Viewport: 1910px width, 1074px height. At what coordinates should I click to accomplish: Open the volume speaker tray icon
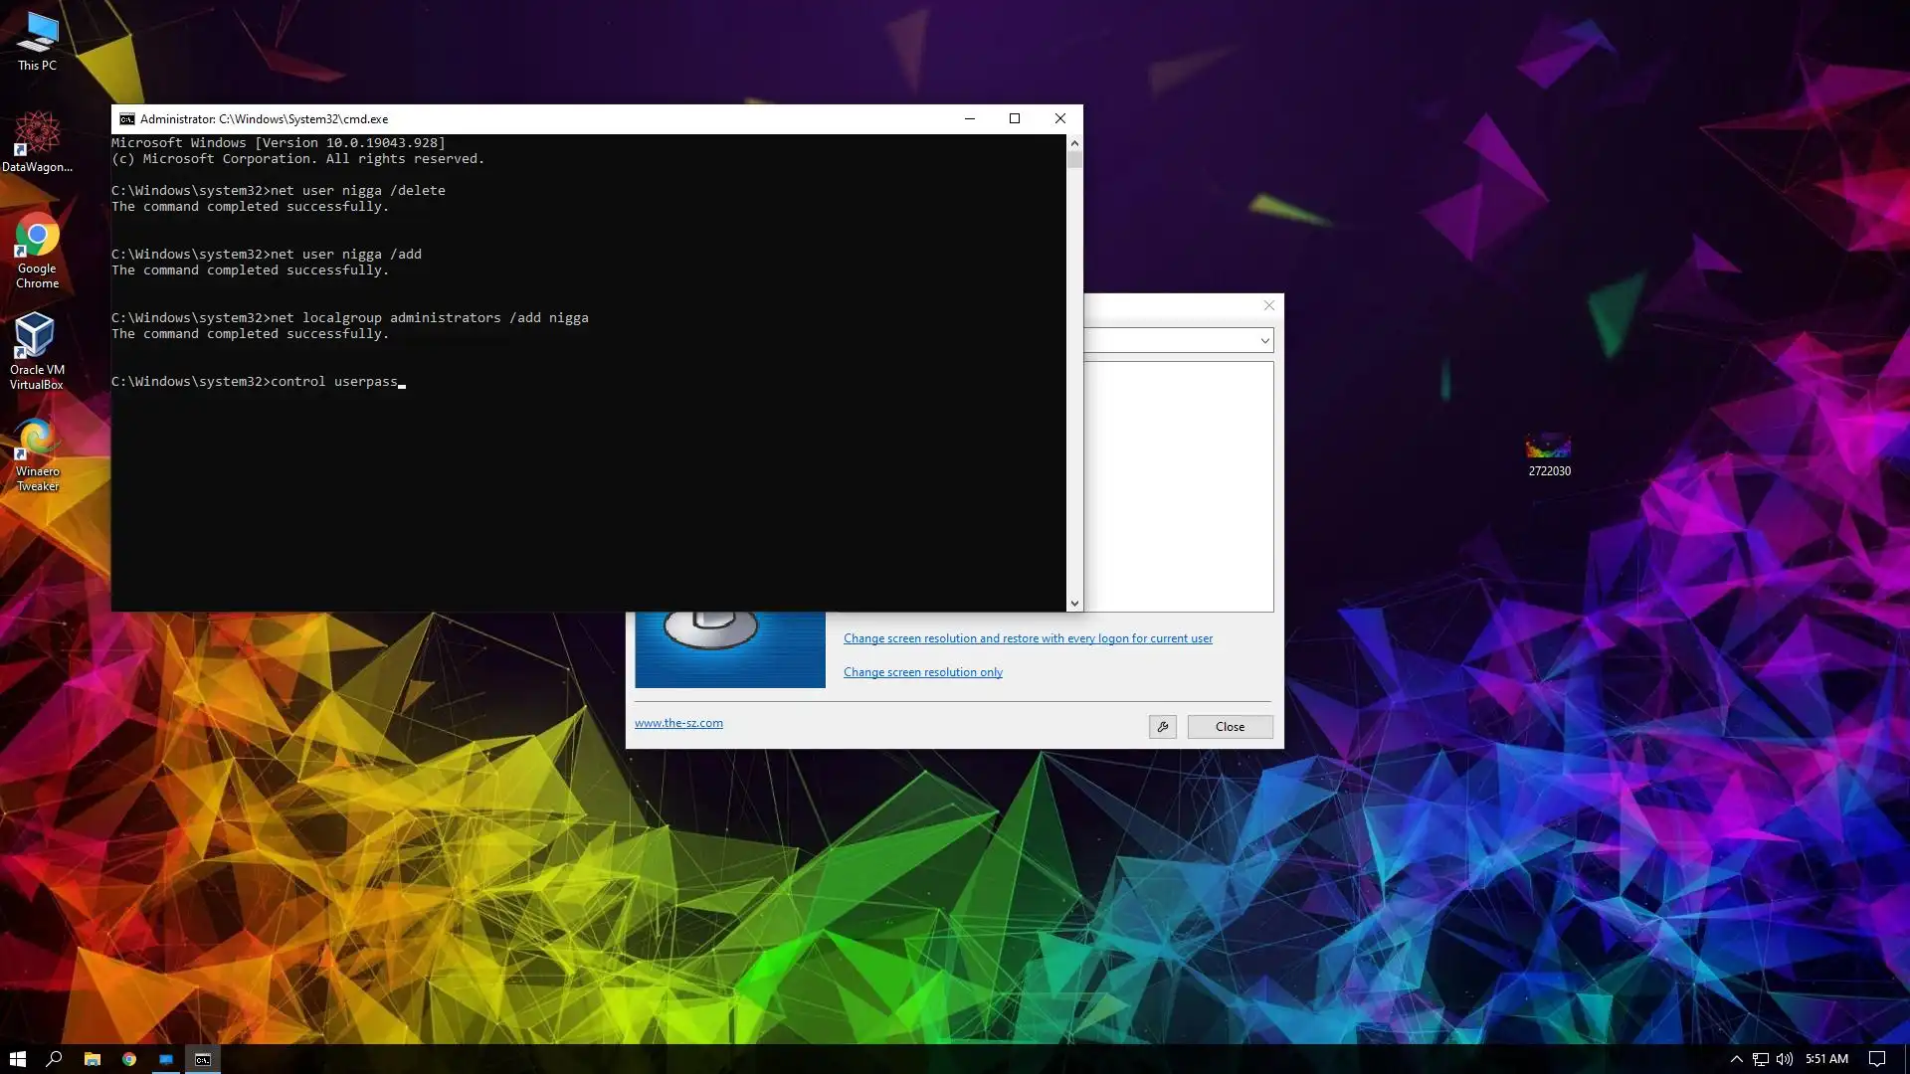[x=1784, y=1059]
